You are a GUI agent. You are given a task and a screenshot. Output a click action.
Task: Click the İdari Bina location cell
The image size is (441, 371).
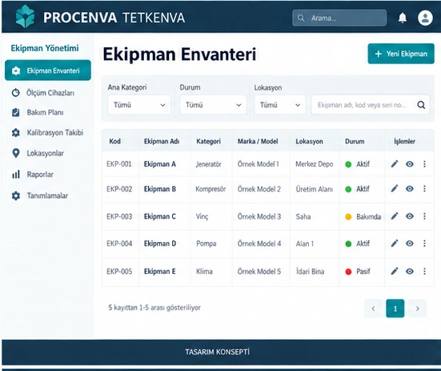pyautogui.click(x=310, y=272)
